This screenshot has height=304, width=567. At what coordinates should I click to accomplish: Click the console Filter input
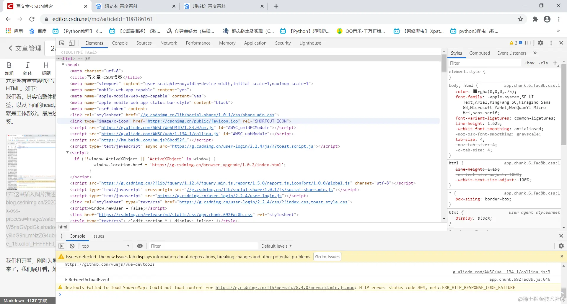tap(203, 246)
